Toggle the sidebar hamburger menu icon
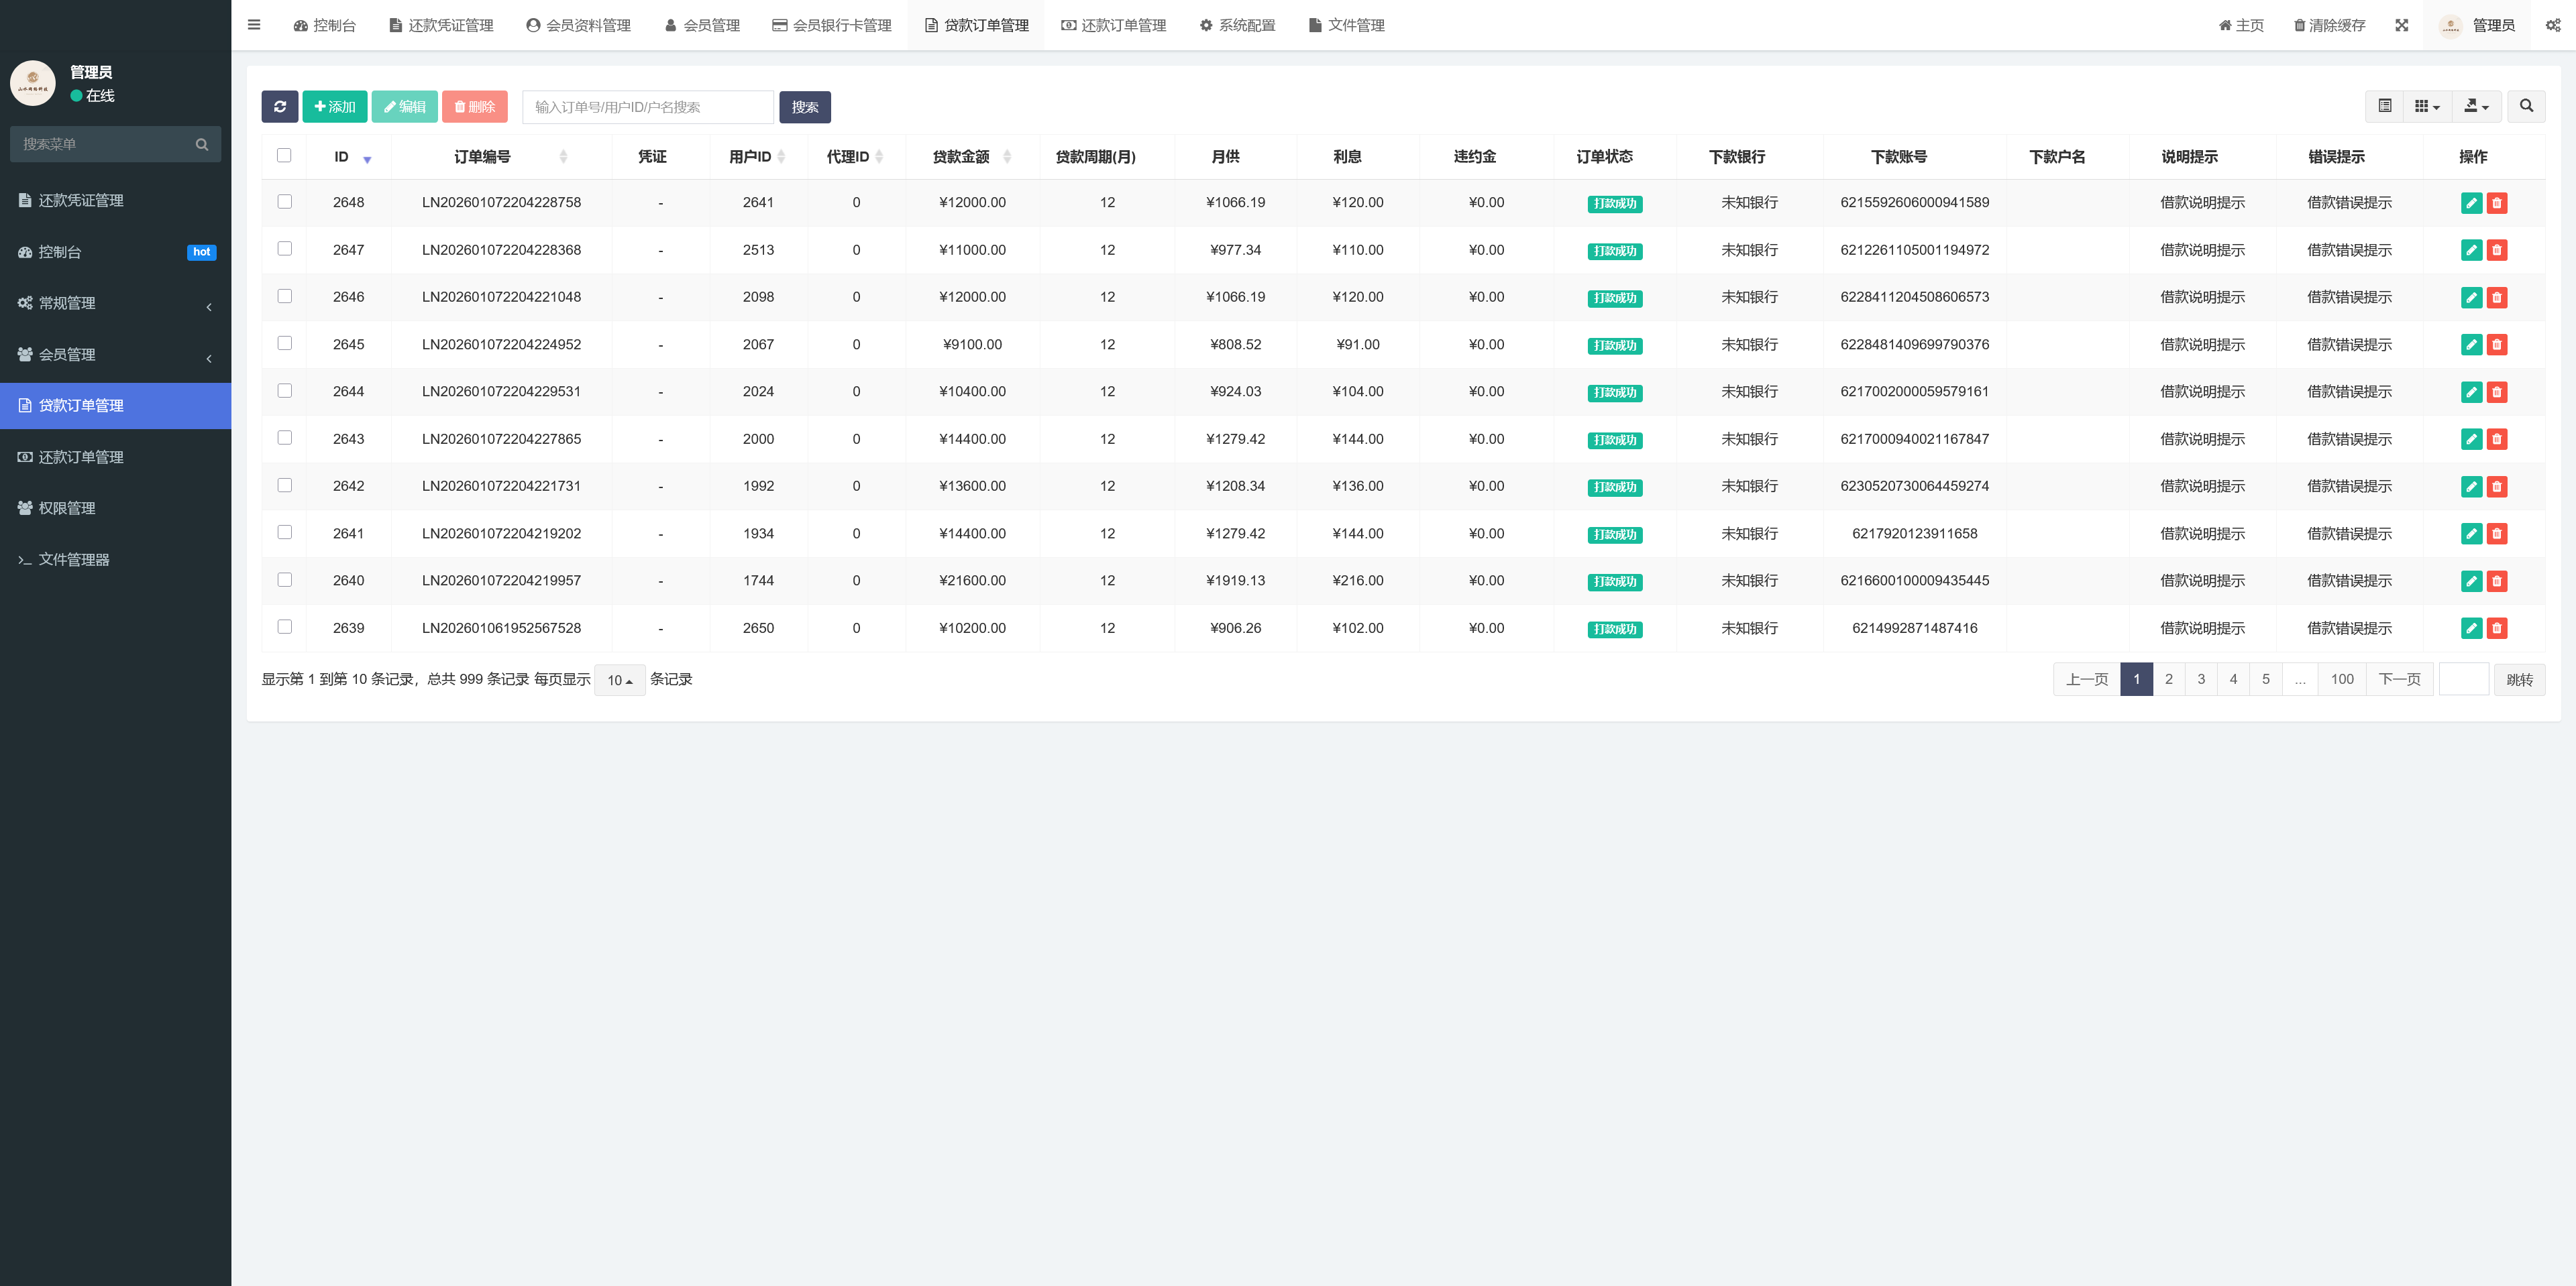 (254, 25)
